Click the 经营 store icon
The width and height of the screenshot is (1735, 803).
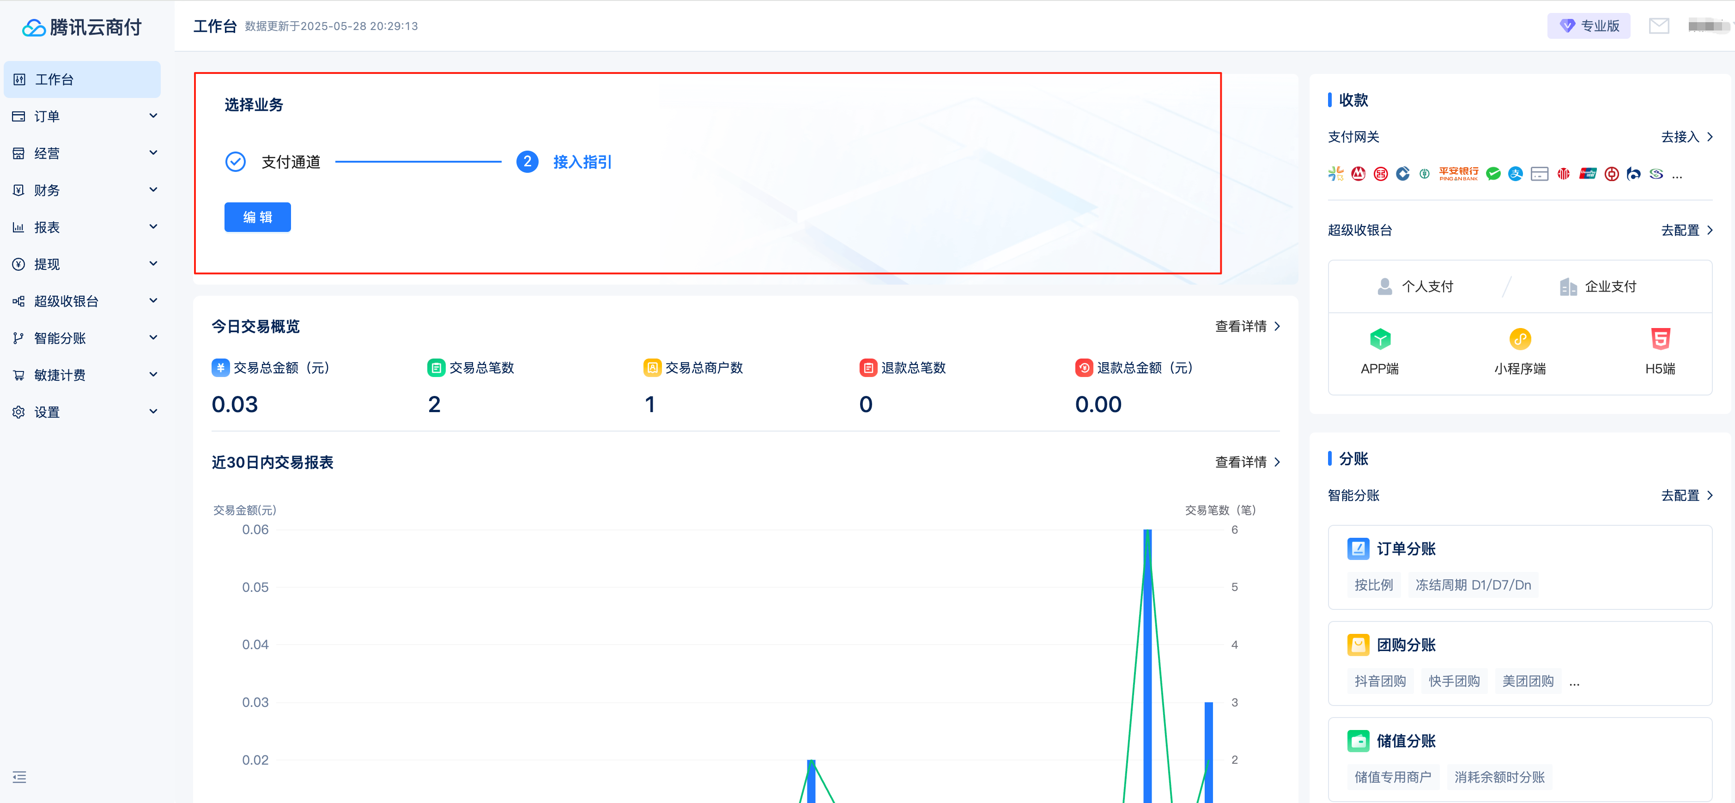pos(19,153)
